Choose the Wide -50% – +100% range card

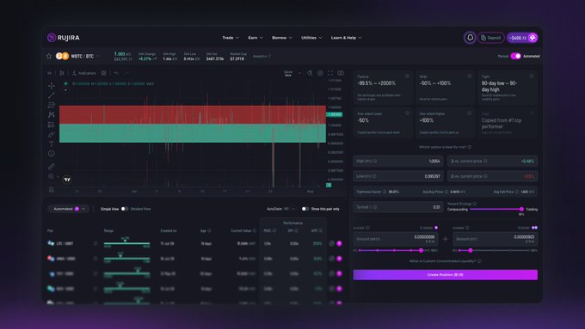[x=446, y=87]
